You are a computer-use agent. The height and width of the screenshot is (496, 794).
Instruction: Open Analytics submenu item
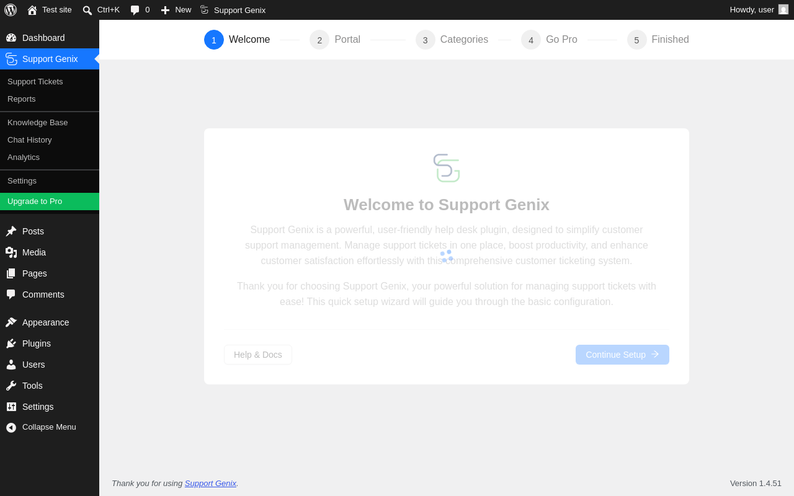point(50,157)
